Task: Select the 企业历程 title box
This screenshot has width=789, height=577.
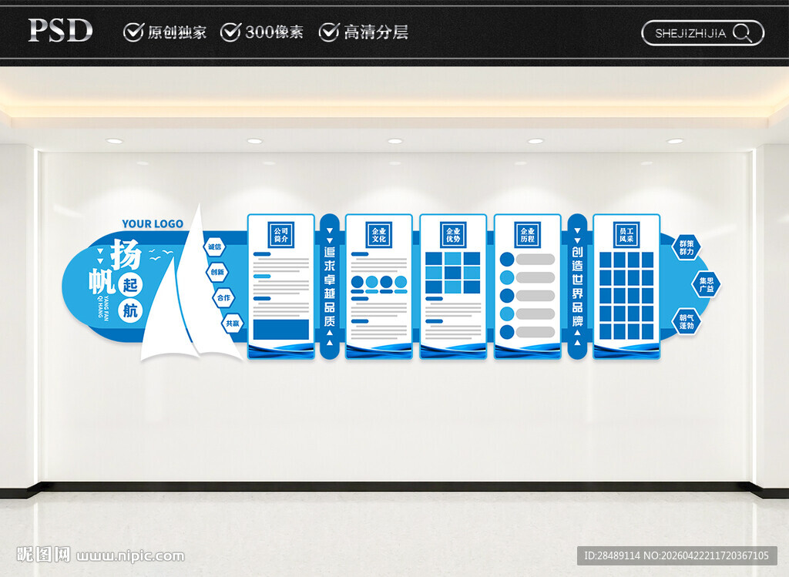Action: coord(527,234)
